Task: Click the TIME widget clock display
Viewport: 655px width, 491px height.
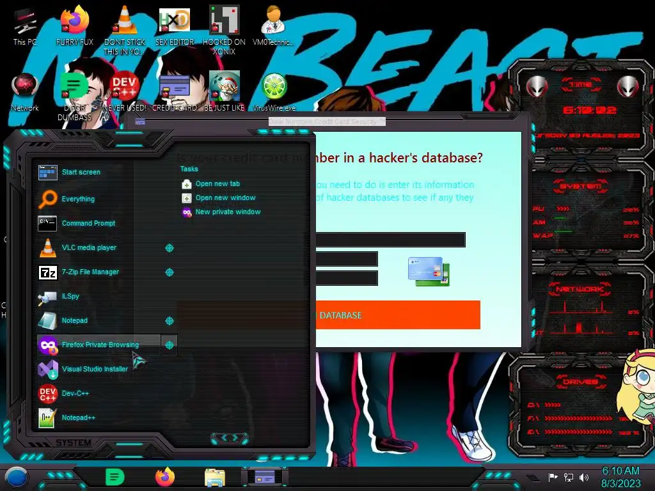Action: click(589, 110)
